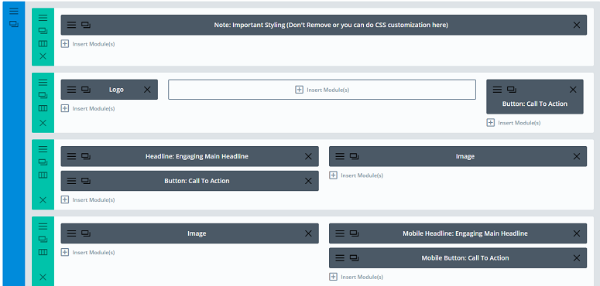Open Mobile Button: Call To Action settings
The image size is (600, 286).
pos(340,257)
